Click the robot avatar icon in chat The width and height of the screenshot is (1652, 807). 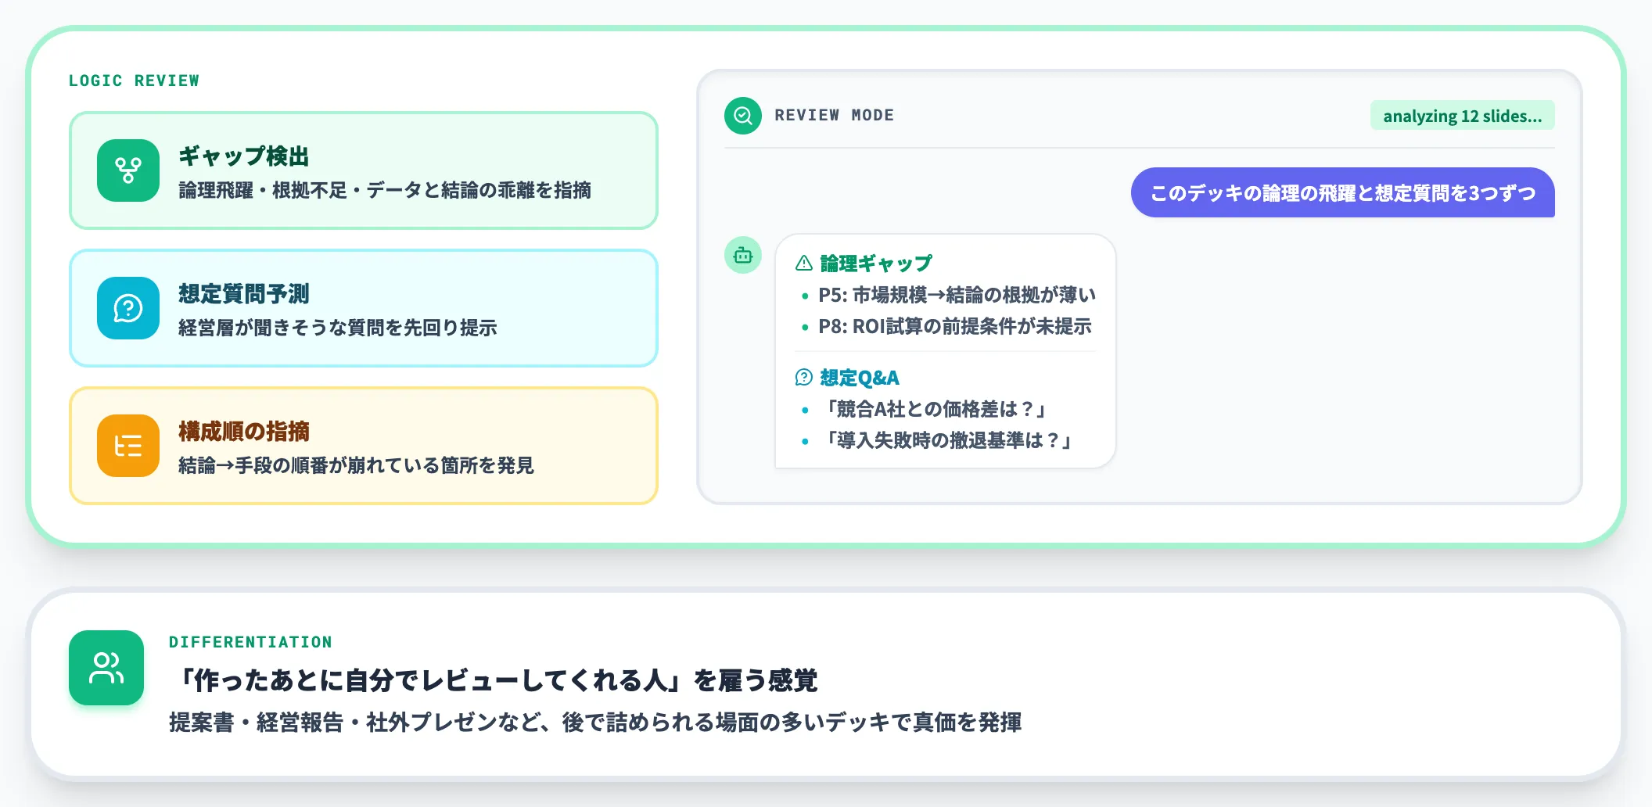pos(743,255)
